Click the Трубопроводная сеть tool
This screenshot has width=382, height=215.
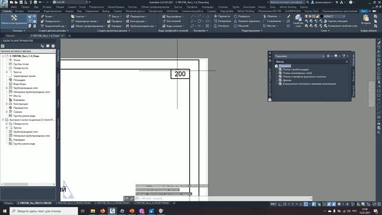point(141,26)
